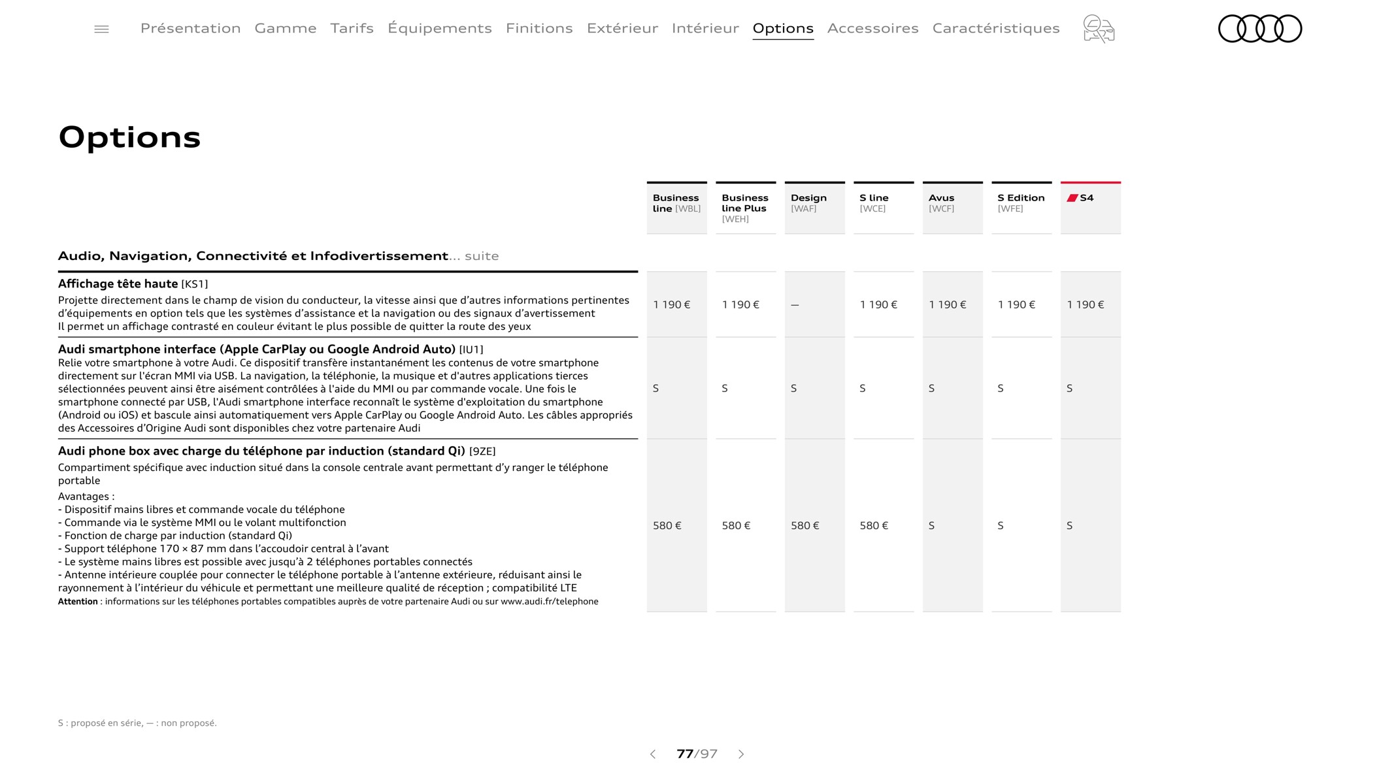The width and height of the screenshot is (1394, 784).
Task: Click Affichage tête haute price for S Edition
Action: [x=1016, y=304]
